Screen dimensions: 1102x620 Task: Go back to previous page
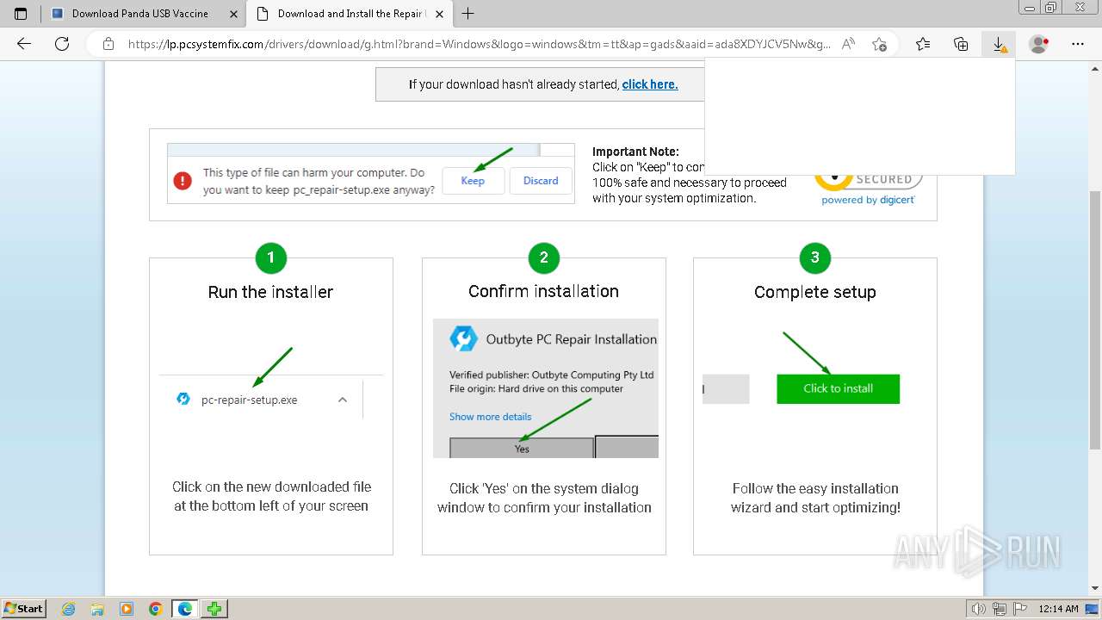24,44
